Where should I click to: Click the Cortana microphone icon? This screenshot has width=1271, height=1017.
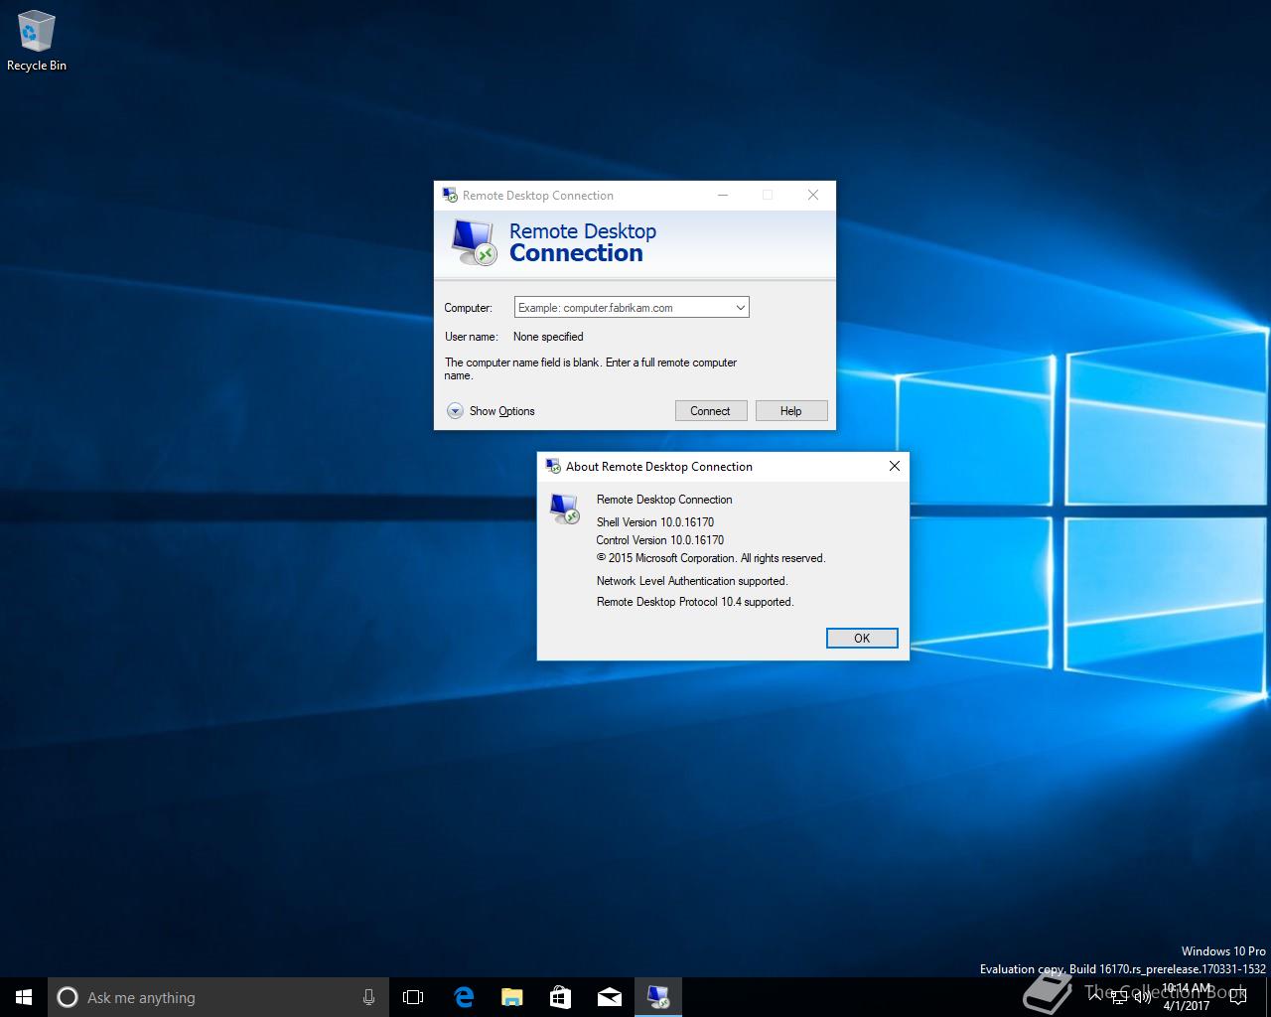click(x=368, y=997)
